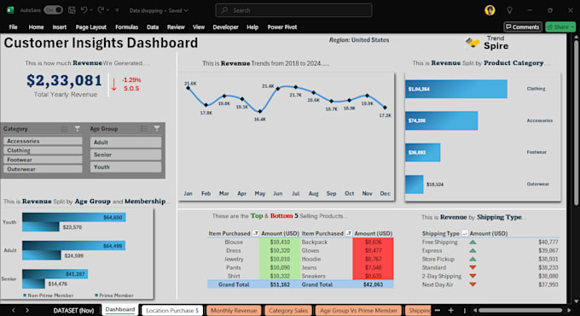Click green up arrow for Free Shipping
The height and width of the screenshot is (316, 580).
click(x=473, y=242)
